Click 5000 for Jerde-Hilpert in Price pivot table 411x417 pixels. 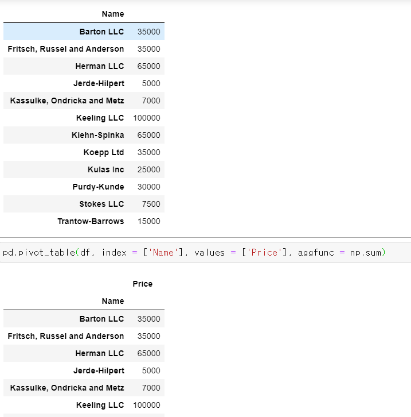tap(151, 370)
